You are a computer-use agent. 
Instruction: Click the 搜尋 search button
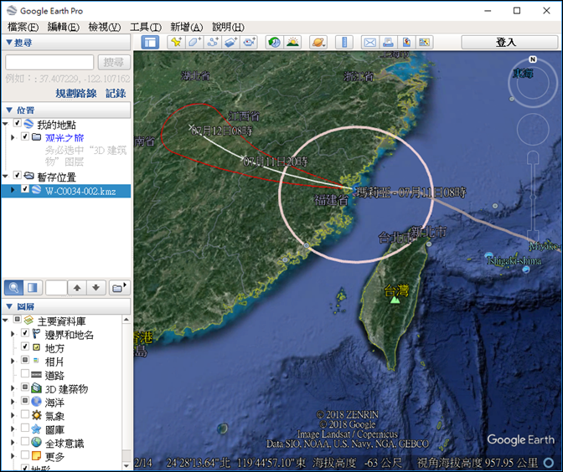click(113, 63)
